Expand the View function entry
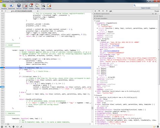160x128 pixels. point(96,104)
